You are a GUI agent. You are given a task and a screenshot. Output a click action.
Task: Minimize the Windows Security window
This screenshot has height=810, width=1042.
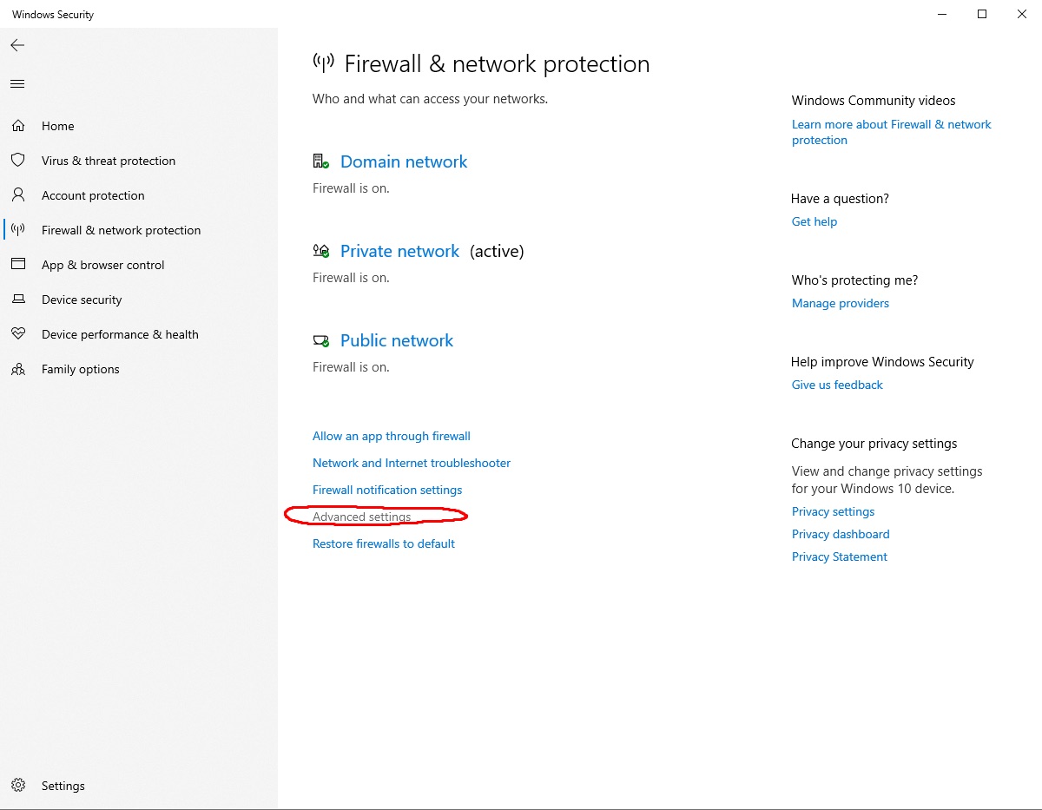pyautogui.click(x=942, y=14)
